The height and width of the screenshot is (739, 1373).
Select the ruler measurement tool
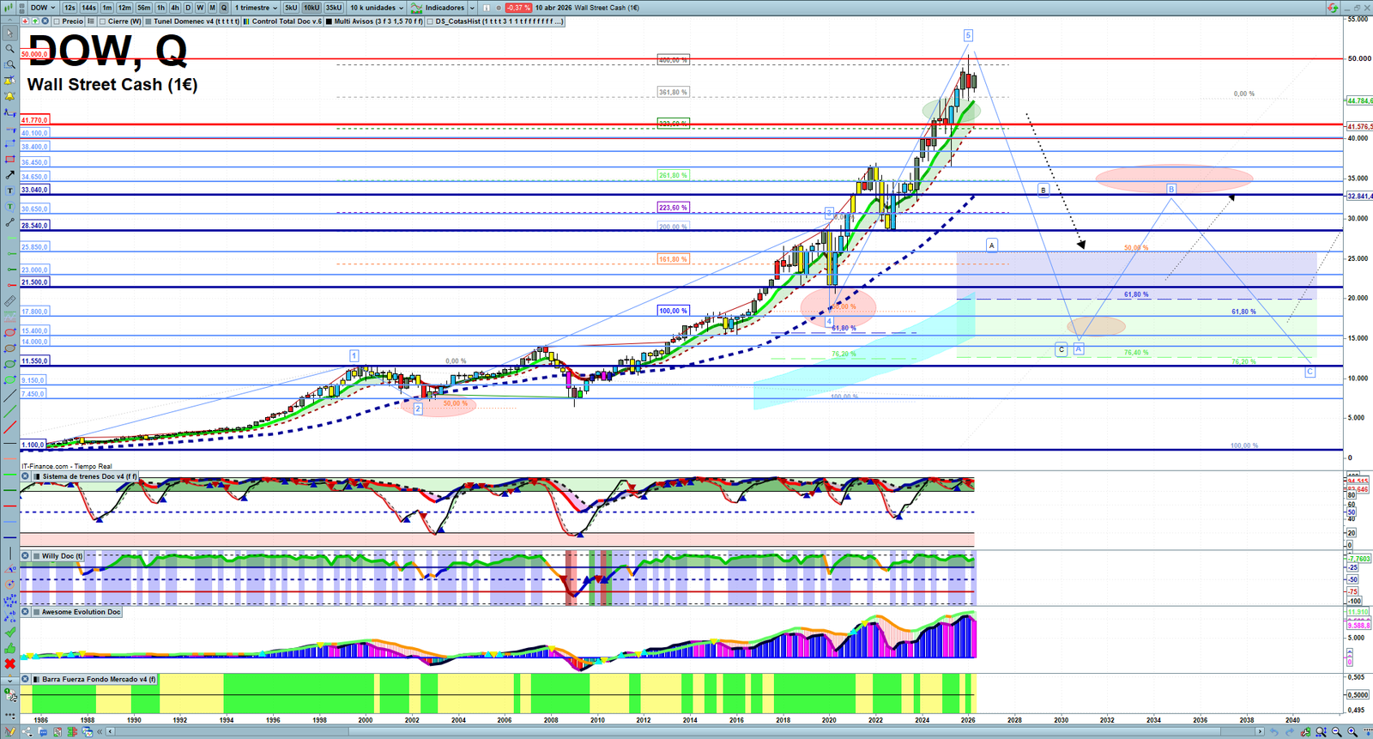[x=9, y=301]
